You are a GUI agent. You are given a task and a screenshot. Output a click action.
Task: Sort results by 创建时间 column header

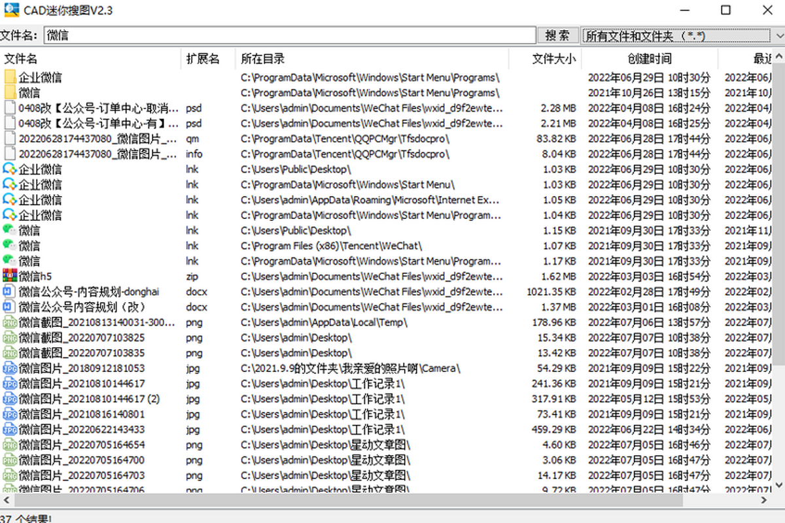click(x=649, y=59)
